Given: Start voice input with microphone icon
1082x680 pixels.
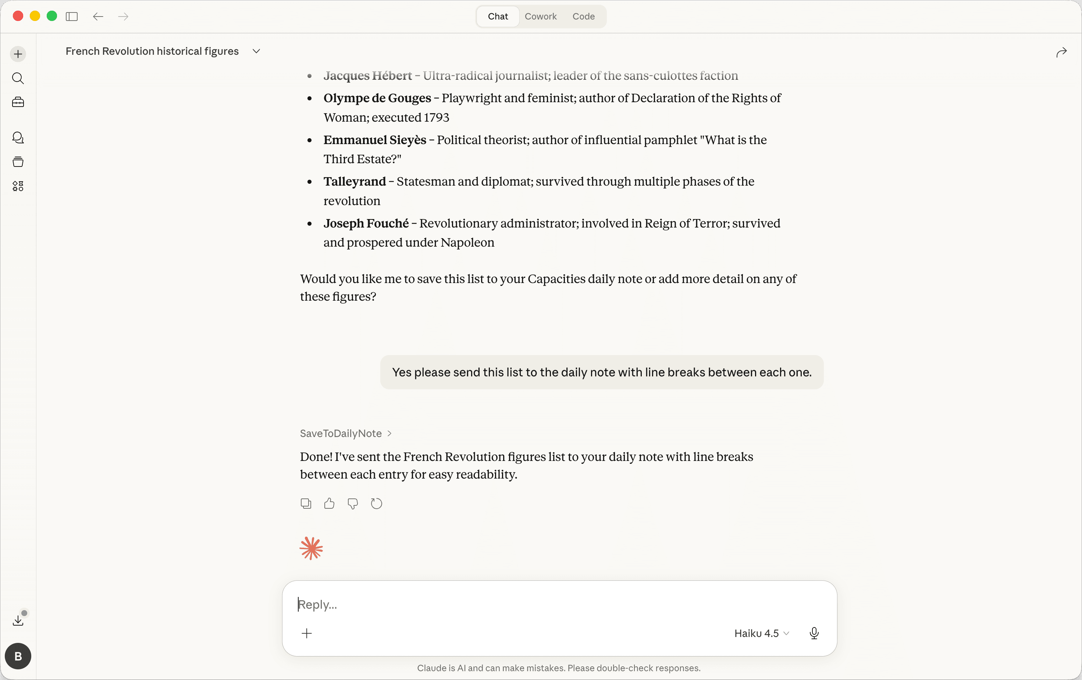Looking at the screenshot, I should (814, 633).
